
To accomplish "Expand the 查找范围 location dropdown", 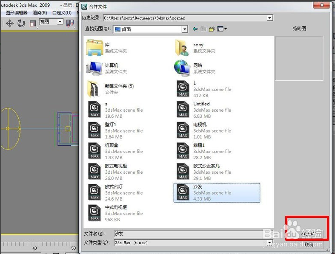I will (x=185, y=29).
